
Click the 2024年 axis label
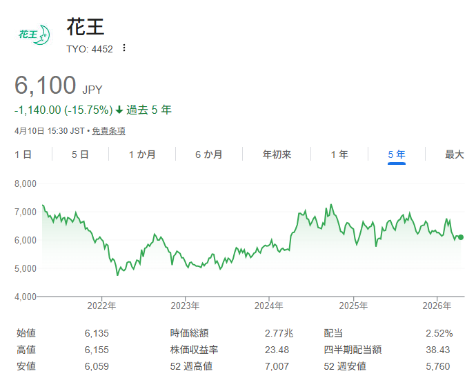tap(268, 306)
